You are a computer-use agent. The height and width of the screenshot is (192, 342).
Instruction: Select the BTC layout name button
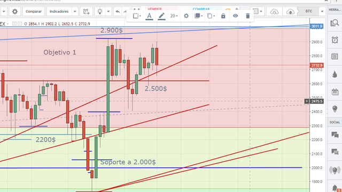(x=308, y=11)
